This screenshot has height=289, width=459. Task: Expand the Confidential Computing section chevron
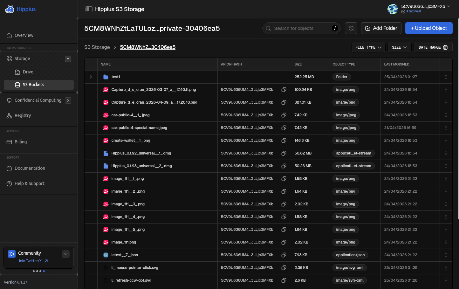pyautogui.click(x=68, y=100)
